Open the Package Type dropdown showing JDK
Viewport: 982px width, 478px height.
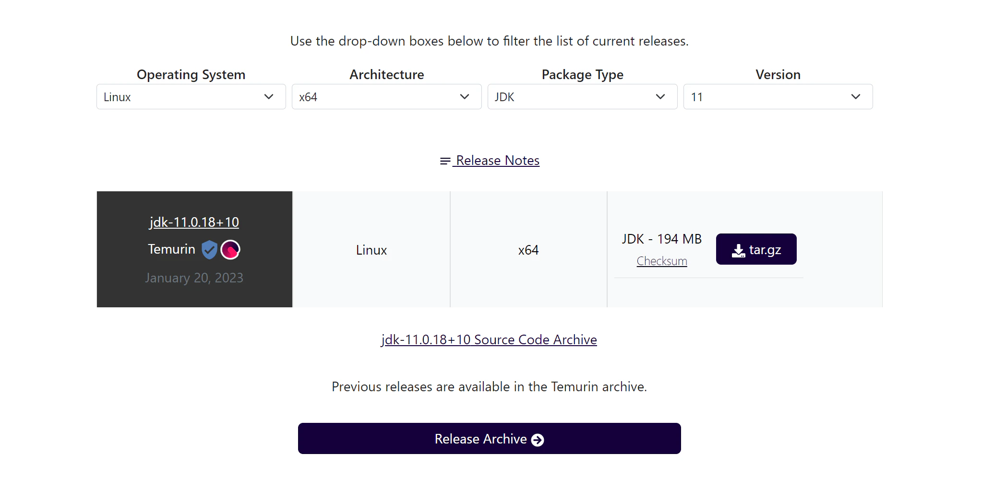582,97
